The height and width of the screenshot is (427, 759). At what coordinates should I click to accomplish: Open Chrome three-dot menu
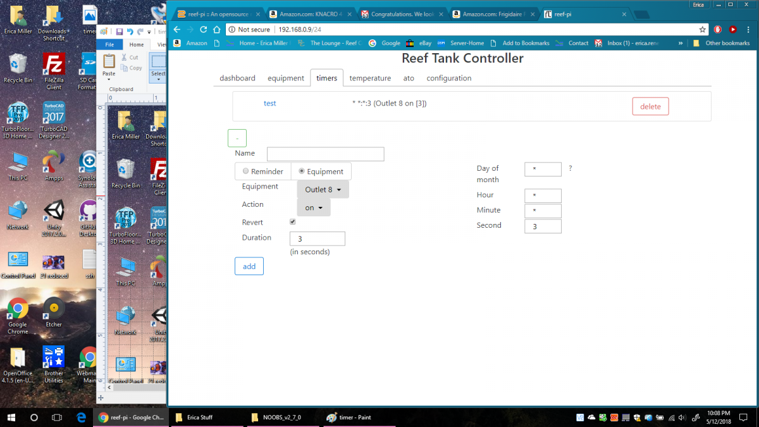pos(748,29)
